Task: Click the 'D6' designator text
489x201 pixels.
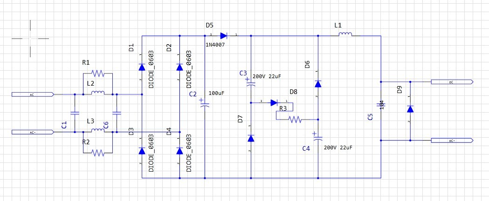Action: coord(307,64)
